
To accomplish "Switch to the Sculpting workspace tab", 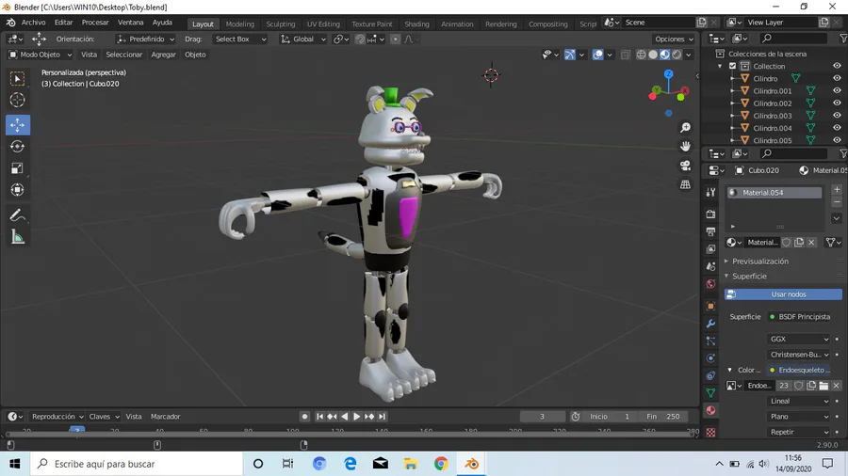I will click(x=281, y=24).
